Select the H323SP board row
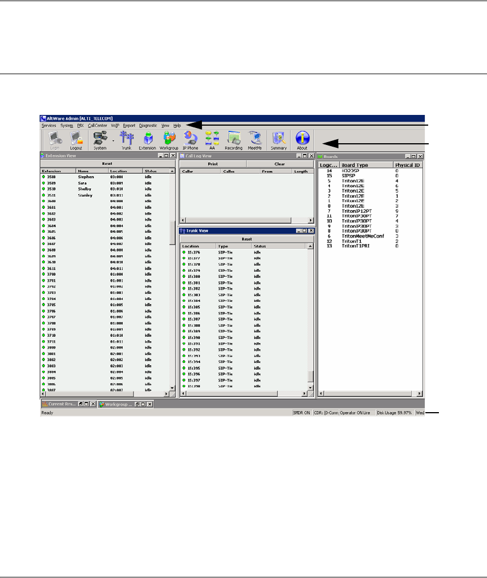 click(370, 171)
